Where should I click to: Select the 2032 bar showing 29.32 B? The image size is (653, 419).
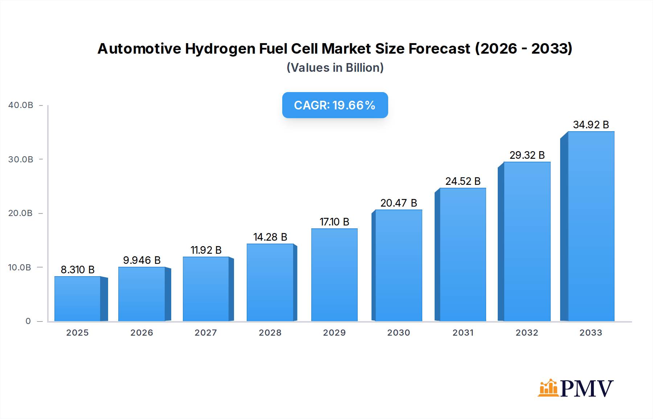525,243
